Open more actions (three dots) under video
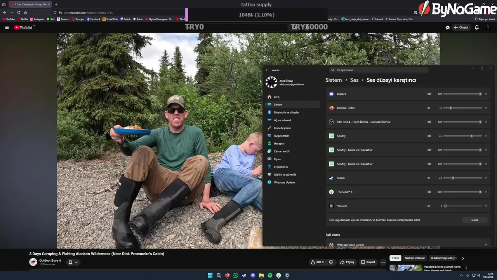The width and height of the screenshot is (497, 280). pyautogui.click(x=383, y=262)
